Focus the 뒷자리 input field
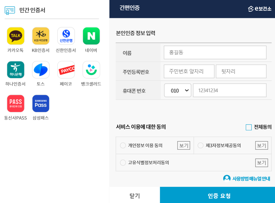 [x=241, y=71]
